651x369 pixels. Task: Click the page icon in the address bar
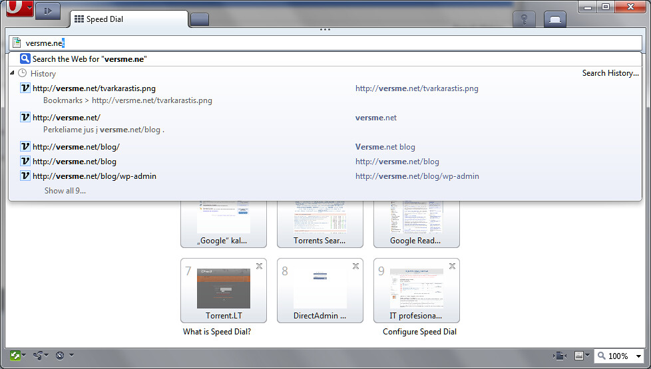(x=17, y=43)
